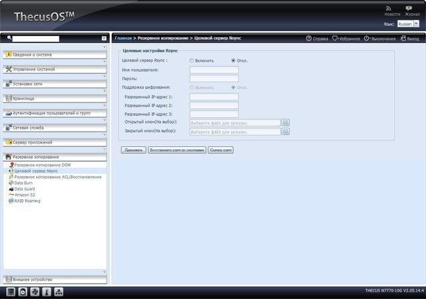Image resolution: width=426 pixels, height=299 pixels.
Task: Click collapse arrow above Сетевая служба
Action: point(105,120)
